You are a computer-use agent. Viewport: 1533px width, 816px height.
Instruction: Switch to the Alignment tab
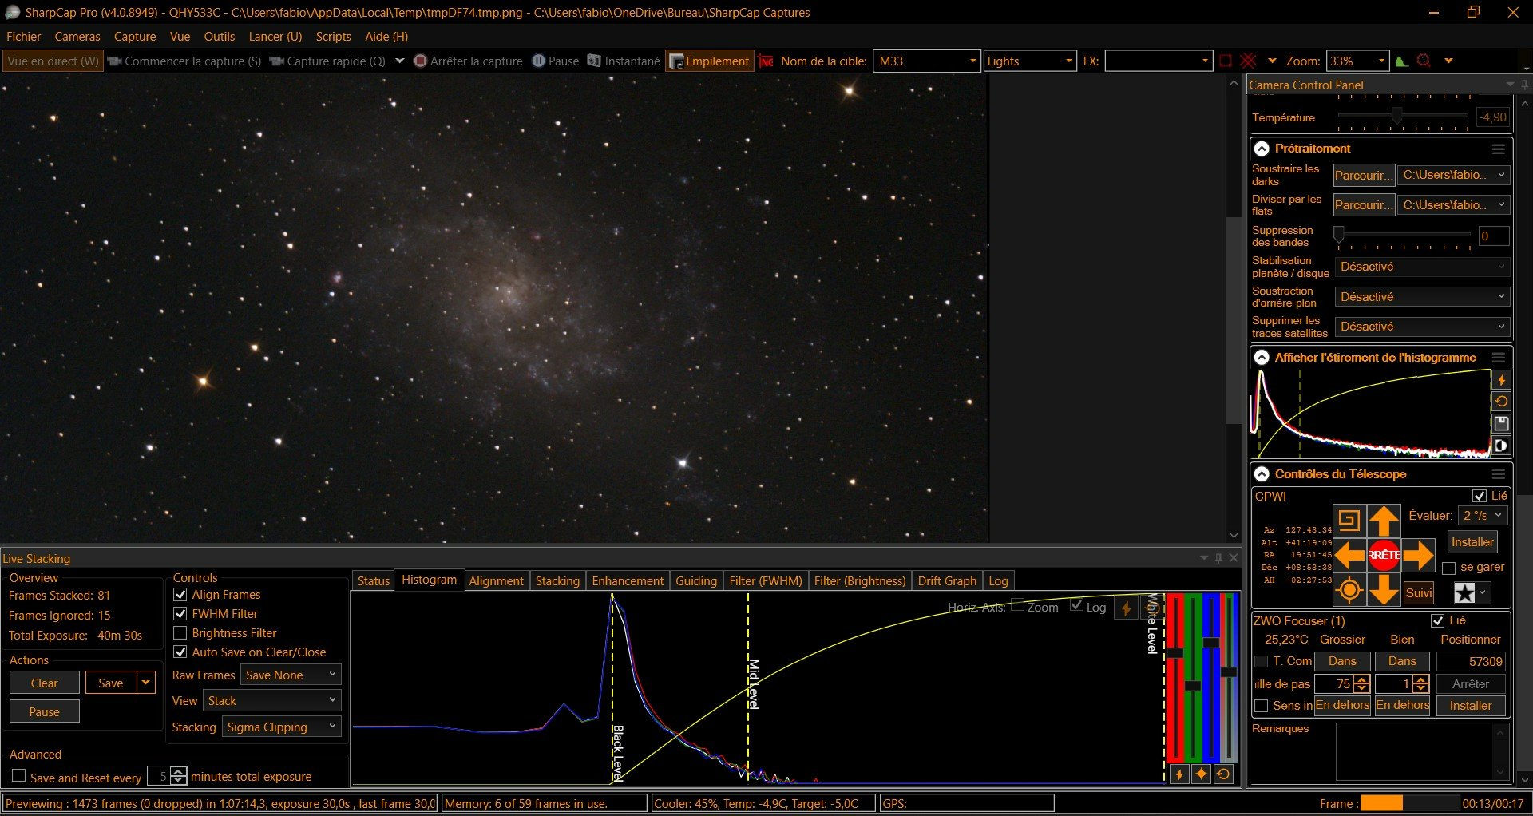pyautogui.click(x=496, y=580)
